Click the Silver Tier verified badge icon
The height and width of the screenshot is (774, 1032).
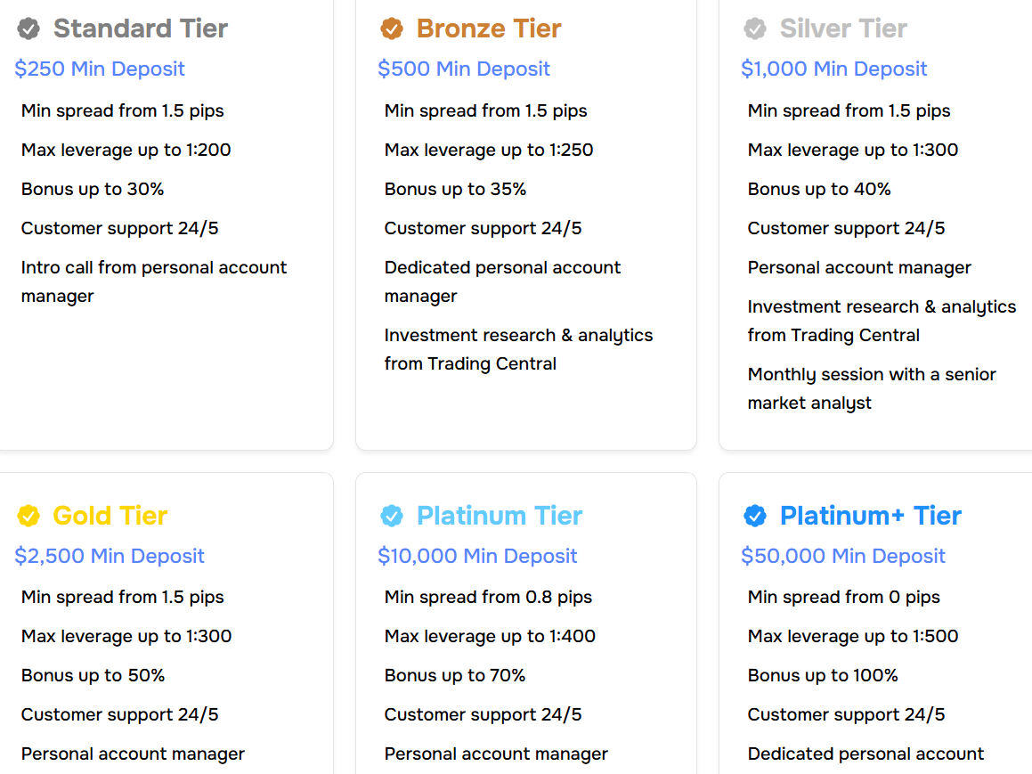tap(755, 29)
